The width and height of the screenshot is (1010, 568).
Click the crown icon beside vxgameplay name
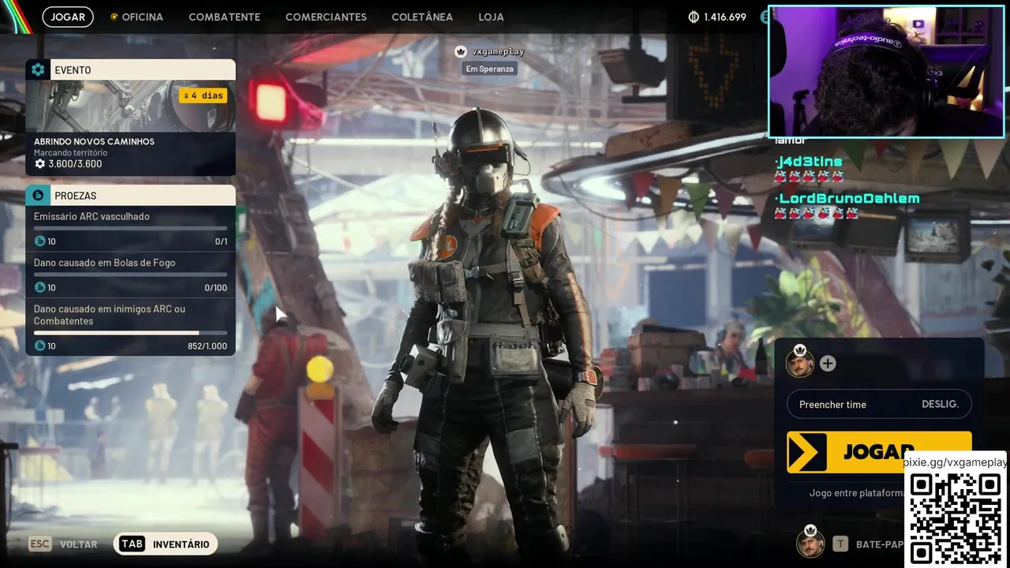point(461,51)
